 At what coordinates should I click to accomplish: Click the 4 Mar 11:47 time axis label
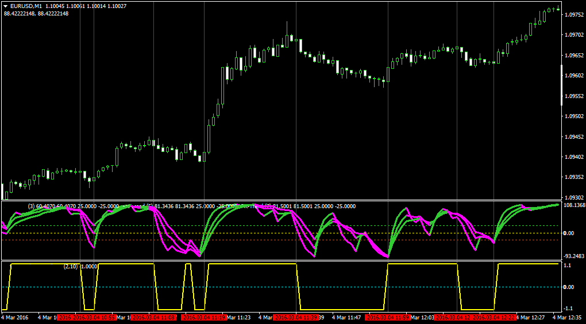click(x=346, y=318)
